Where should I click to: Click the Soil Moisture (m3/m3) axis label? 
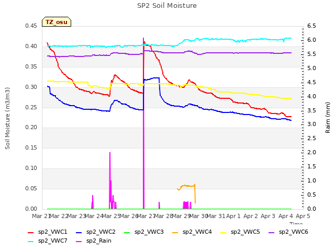click(x=7, y=118)
